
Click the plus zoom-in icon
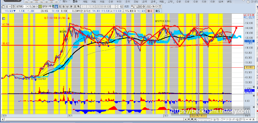click(x=250, y=119)
